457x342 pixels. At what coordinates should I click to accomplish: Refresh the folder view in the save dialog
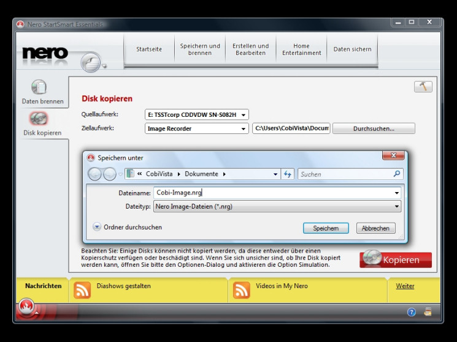pos(287,174)
